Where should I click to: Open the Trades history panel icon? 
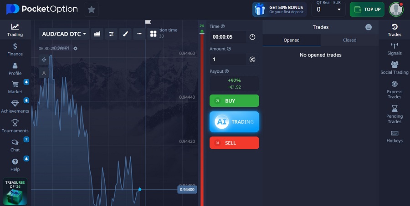pos(395,30)
